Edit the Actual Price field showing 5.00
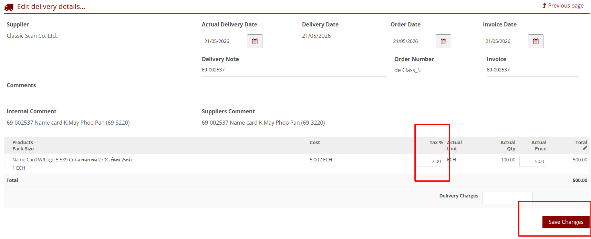This screenshot has height=239, width=591. (x=533, y=161)
